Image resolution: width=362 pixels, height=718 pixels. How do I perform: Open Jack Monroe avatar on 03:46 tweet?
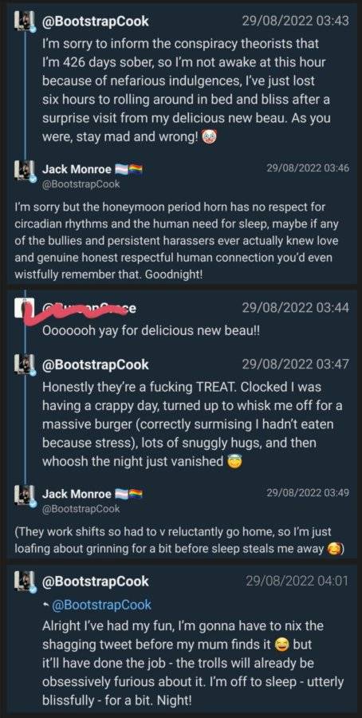point(24,172)
